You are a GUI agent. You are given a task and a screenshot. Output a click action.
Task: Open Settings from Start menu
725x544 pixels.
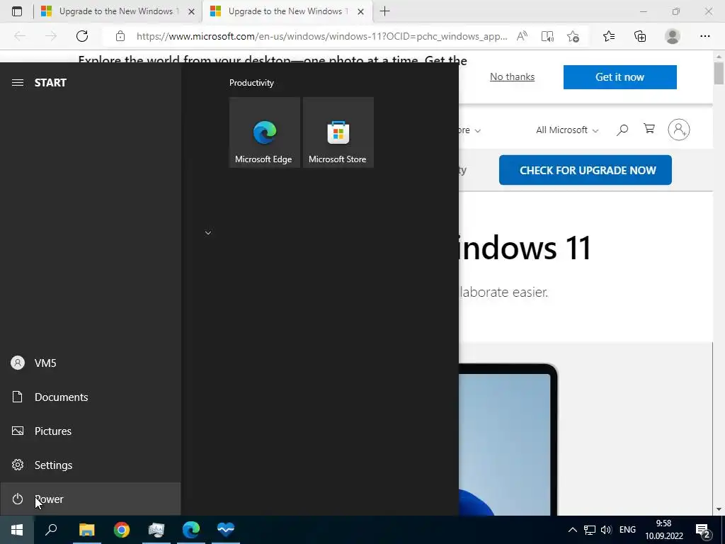(90, 465)
